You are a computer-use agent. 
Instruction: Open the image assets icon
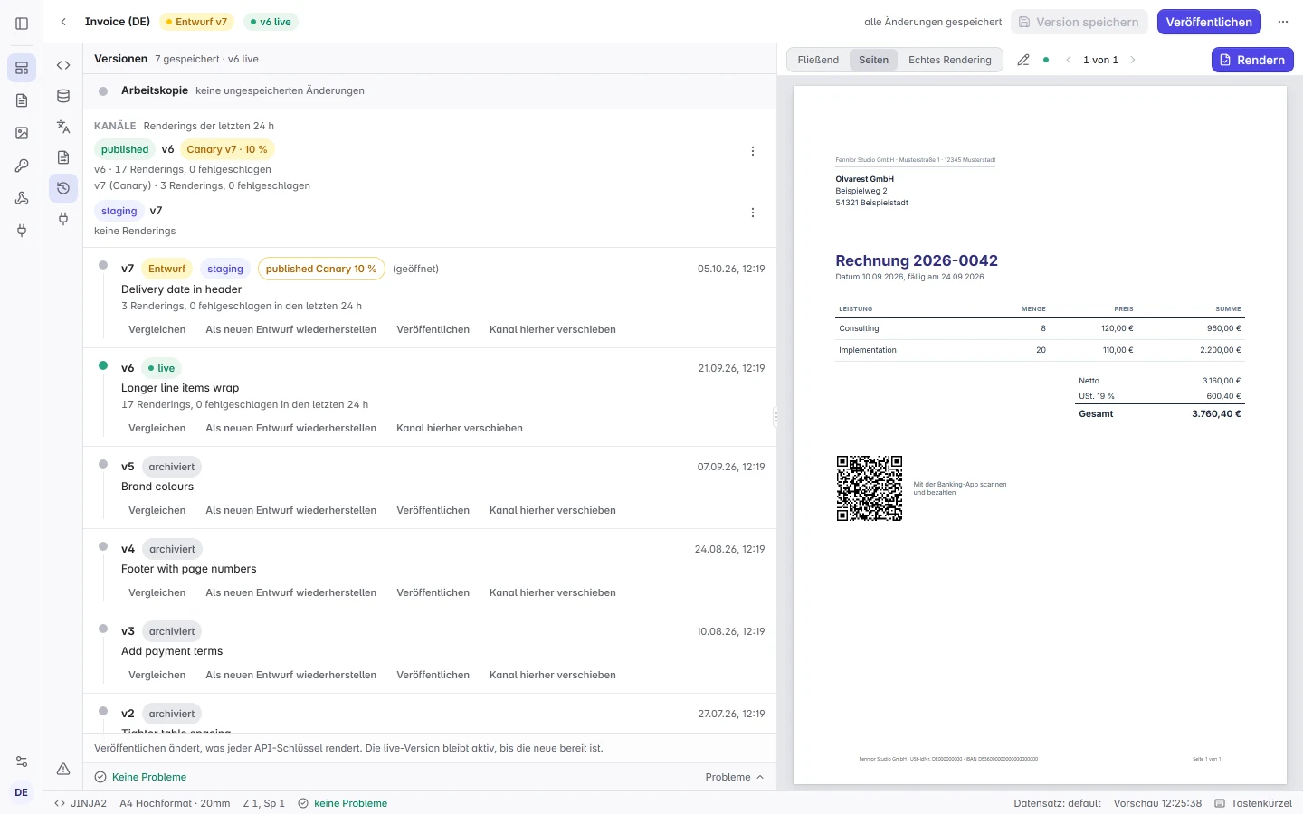[x=22, y=133]
